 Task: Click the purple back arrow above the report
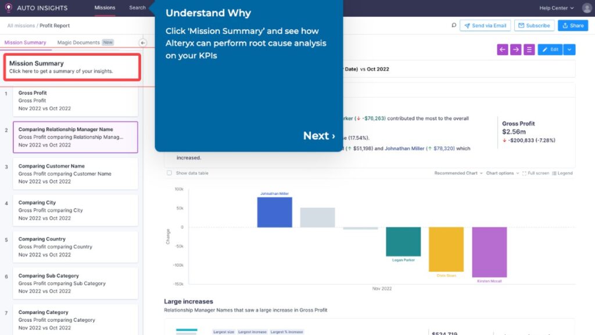tap(502, 49)
